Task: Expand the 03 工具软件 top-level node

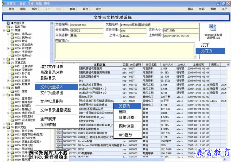Action: coord(4,59)
